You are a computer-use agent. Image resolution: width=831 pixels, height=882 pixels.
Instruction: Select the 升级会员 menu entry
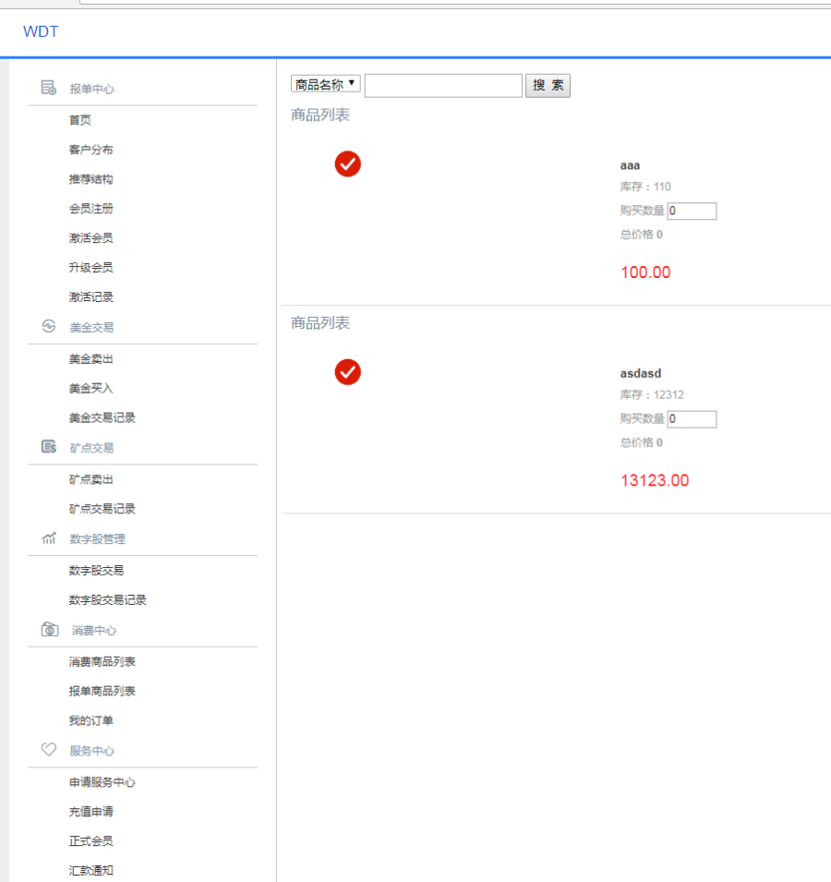pyautogui.click(x=90, y=267)
